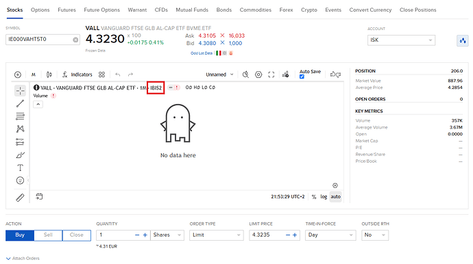Switch to the Bonds tab
The height and width of the screenshot is (264, 473).
tap(224, 10)
